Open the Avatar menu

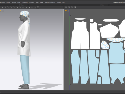(x=19, y=2)
